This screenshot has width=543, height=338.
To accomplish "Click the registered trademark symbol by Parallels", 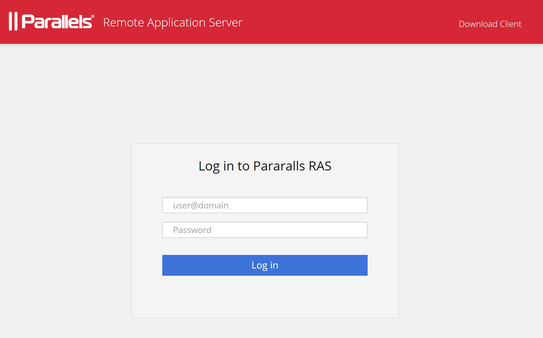I will point(93,16).
